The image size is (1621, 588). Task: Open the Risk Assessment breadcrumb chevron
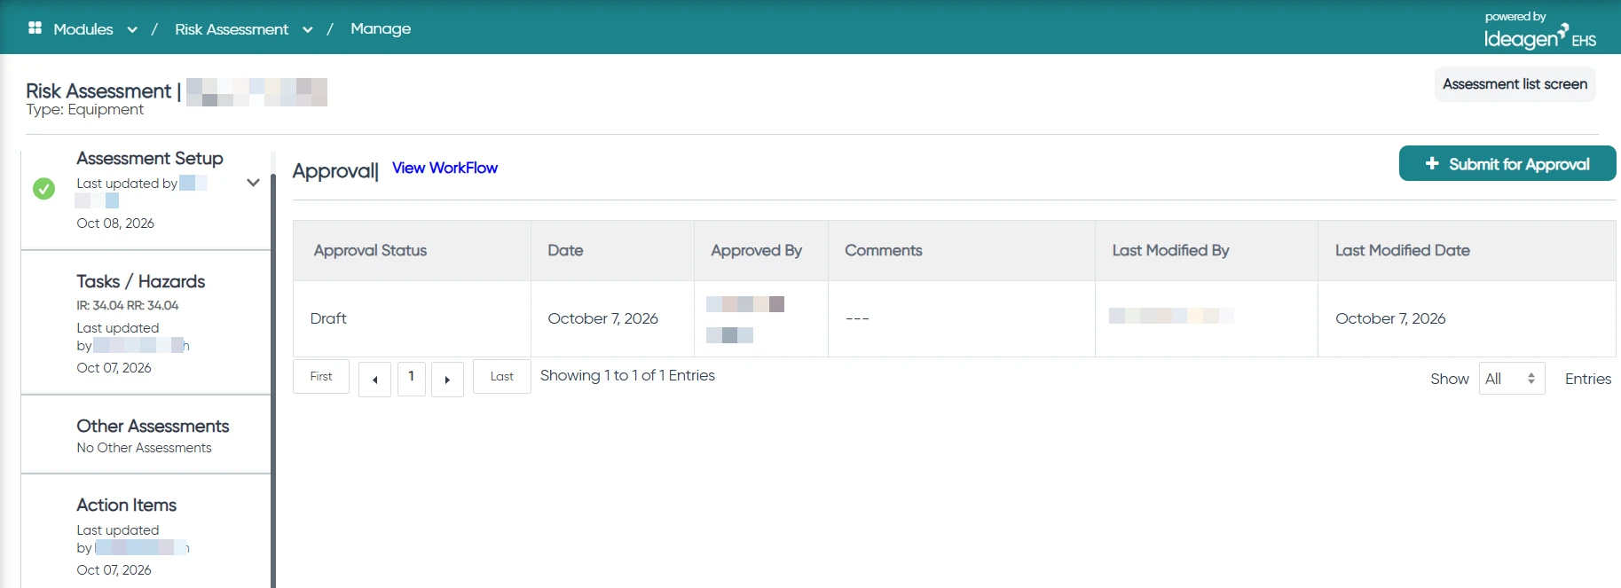click(308, 29)
